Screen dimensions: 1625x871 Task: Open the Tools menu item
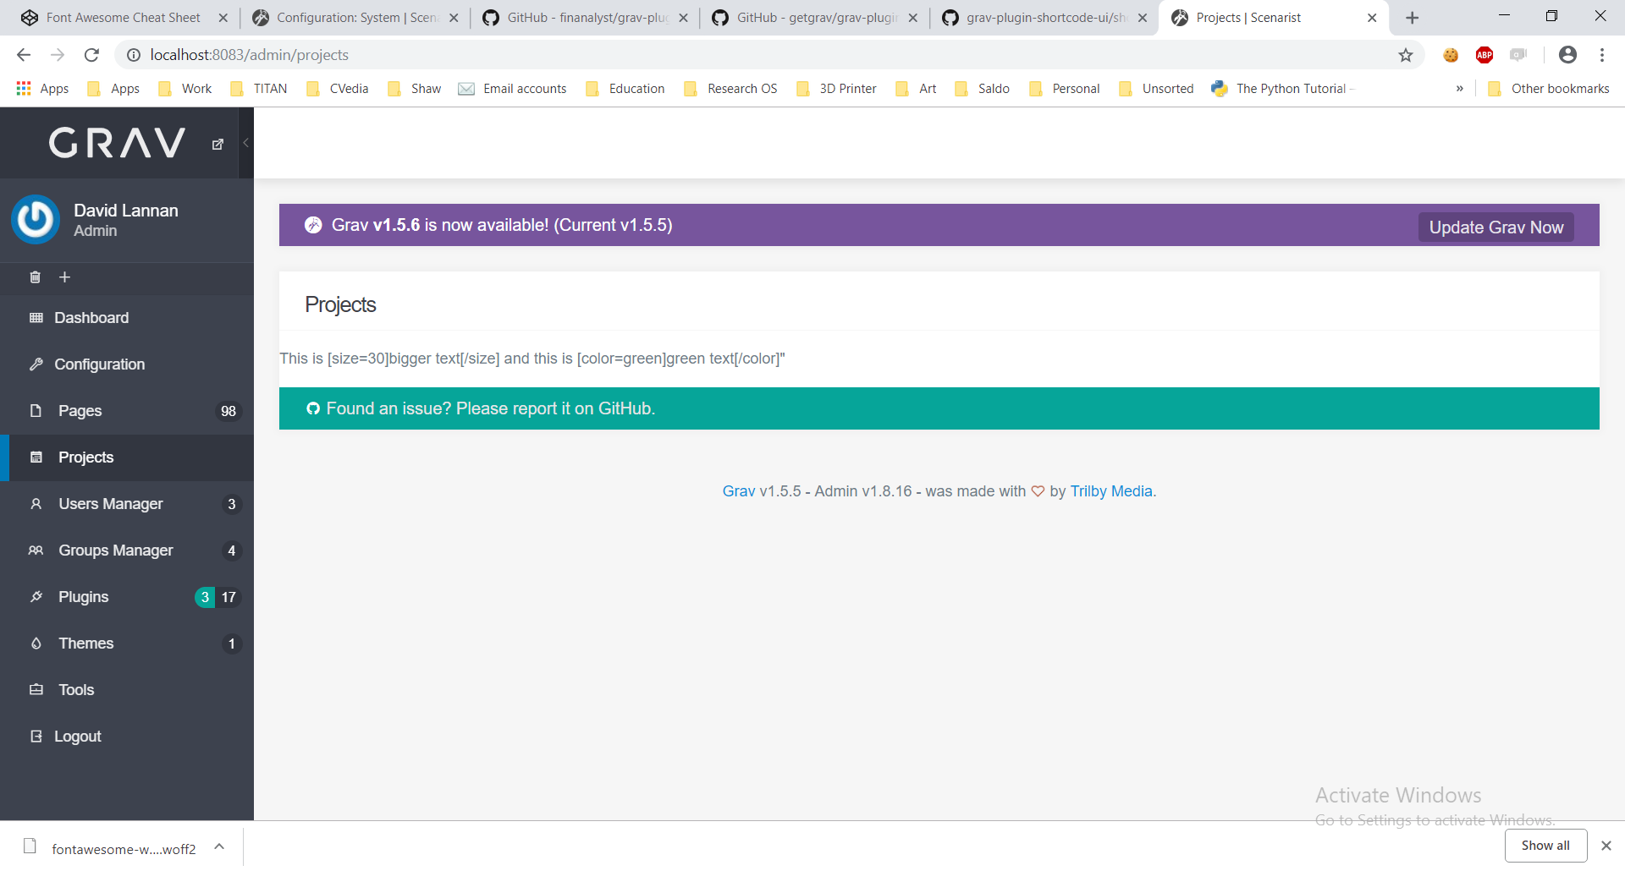pyautogui.click(x=127, y=690)
